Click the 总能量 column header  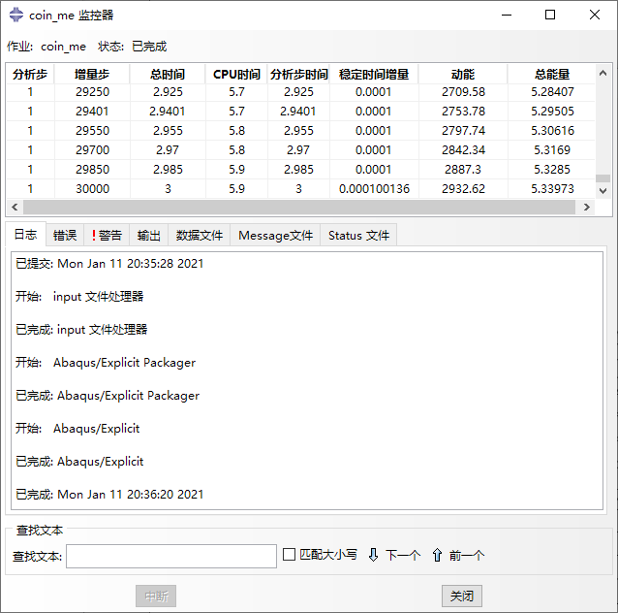coord(552,75)
